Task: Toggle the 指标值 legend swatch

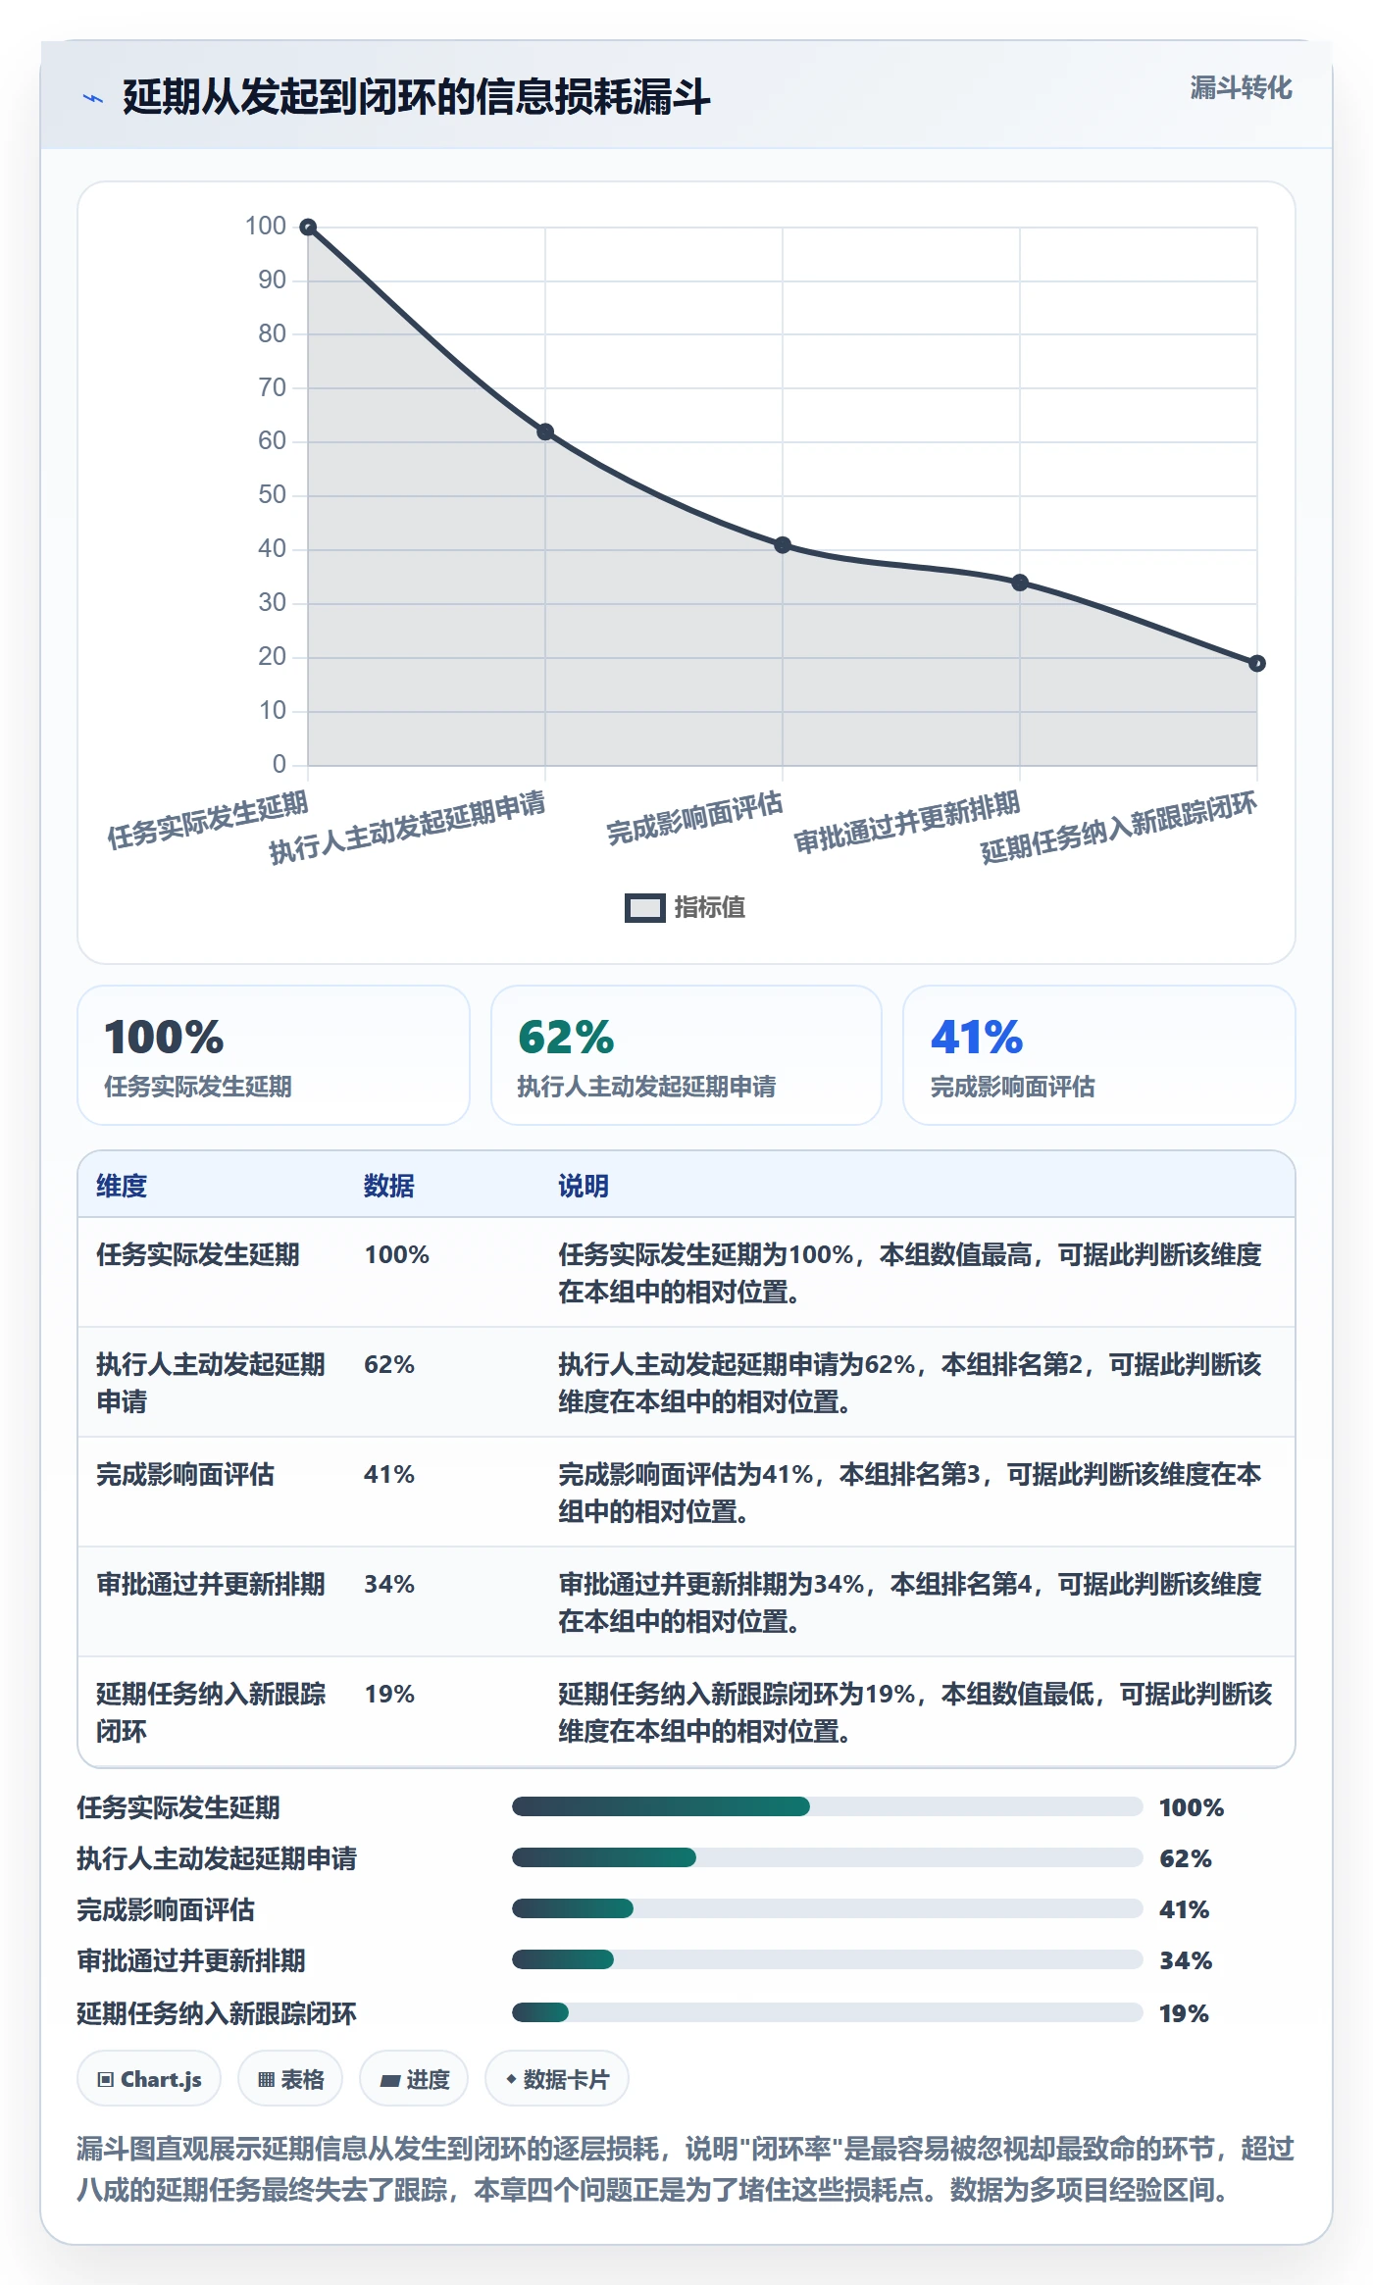Action: pyautogui.click(x=644, y=908)
